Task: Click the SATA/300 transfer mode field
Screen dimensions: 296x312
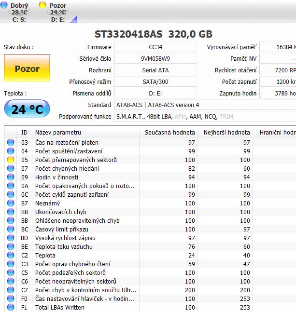Action: [x=155, y=82]
